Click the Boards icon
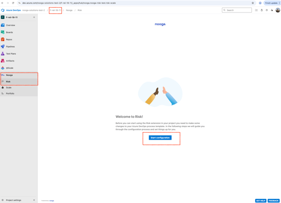281x203 pixels. tap(3, 32)
